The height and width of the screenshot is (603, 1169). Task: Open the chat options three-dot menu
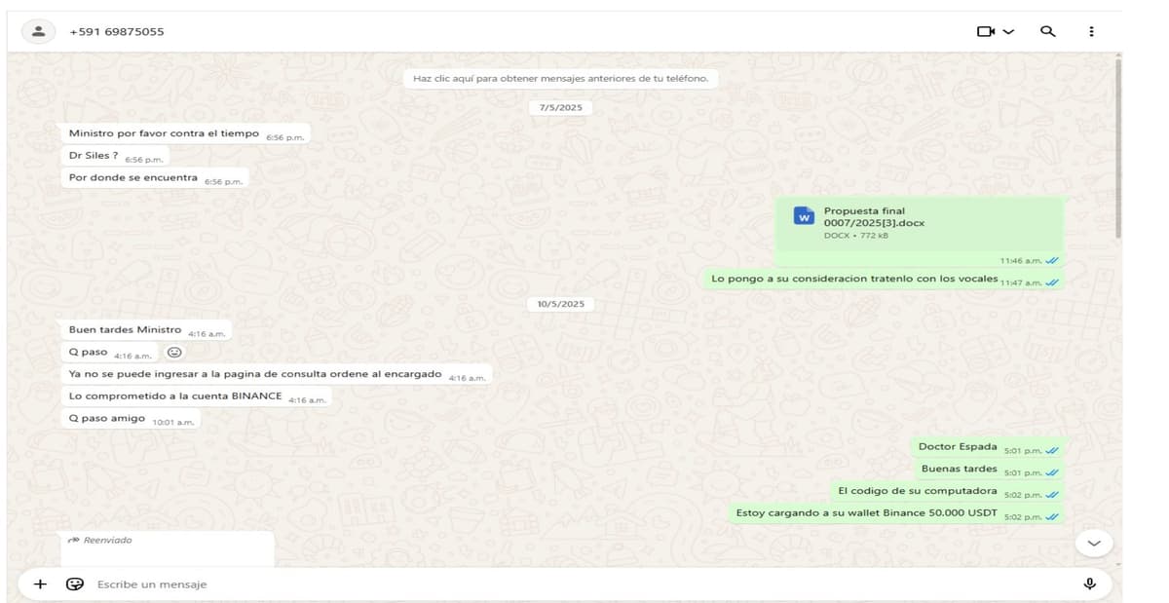pyautogui.click(x=1092, y=30)
